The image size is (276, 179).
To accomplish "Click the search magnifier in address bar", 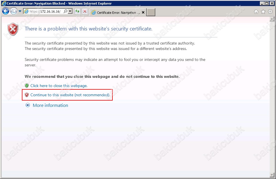I will click(x=65, y=11).
